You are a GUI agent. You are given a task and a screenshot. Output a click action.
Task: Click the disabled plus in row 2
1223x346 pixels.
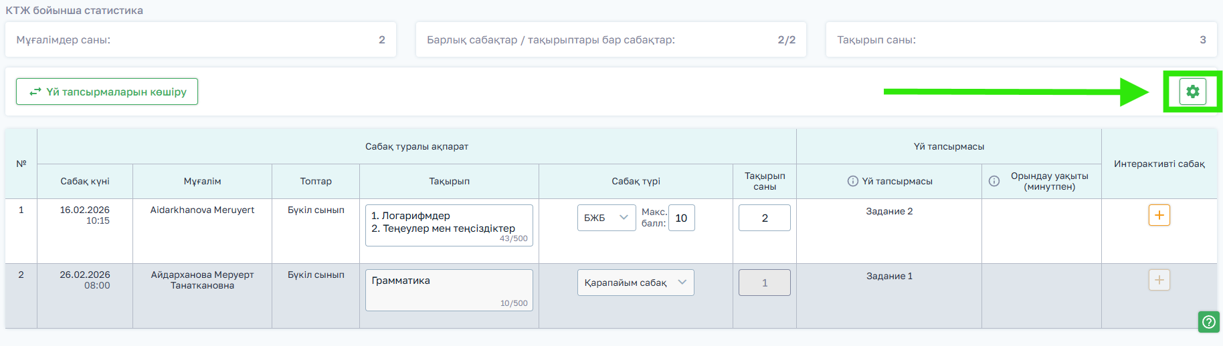[1159, 280]
